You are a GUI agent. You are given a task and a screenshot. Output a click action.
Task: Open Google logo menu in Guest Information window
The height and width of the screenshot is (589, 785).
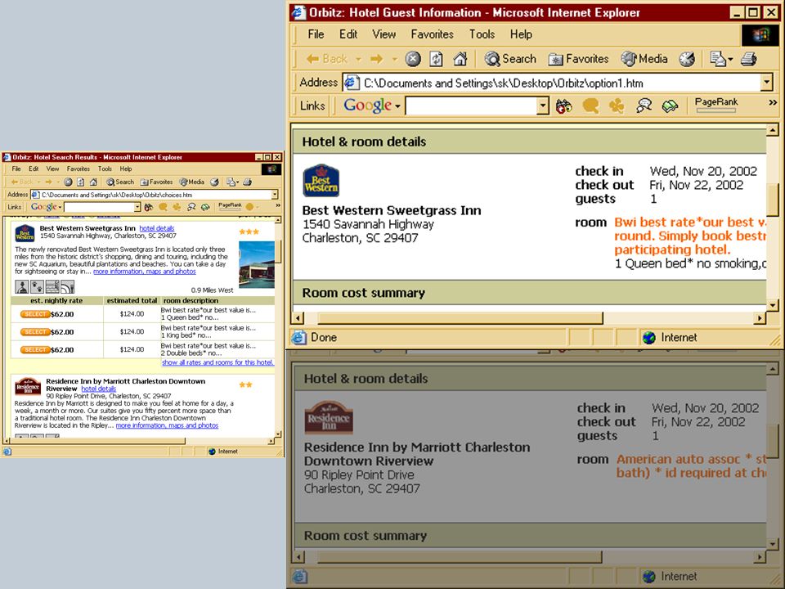[372, 106]
